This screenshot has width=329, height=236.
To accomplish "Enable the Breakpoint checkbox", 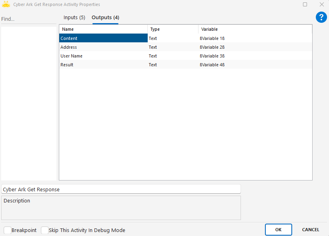I will tap(8, 230).
